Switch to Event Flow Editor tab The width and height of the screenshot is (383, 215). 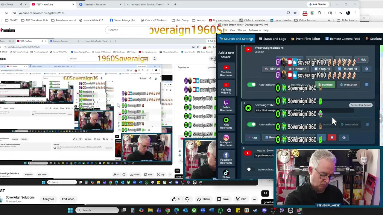click(x=305, y=39)
